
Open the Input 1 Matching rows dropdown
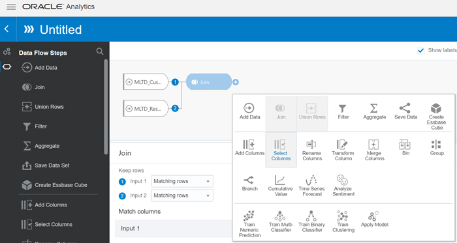coord(182,181)
